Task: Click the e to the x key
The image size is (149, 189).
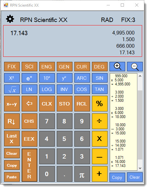Action: 29,78
